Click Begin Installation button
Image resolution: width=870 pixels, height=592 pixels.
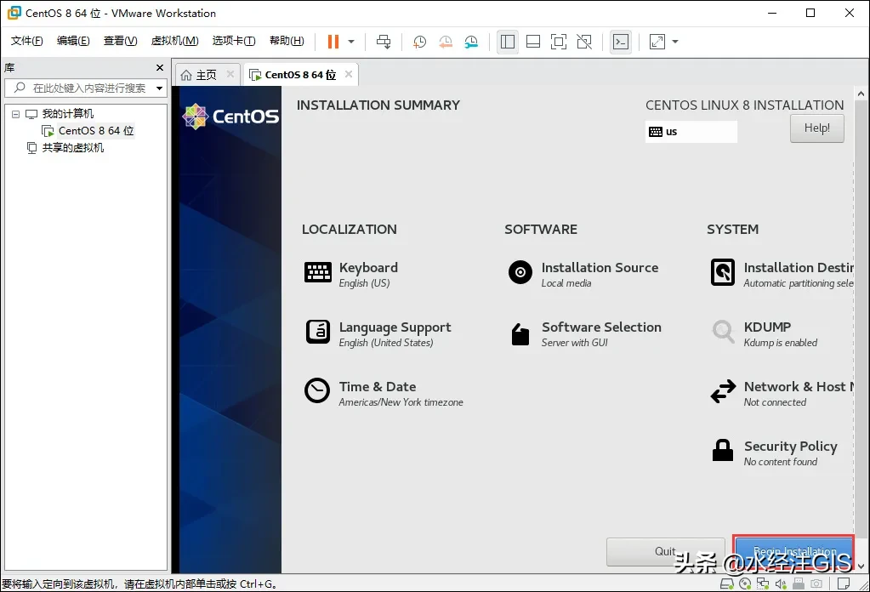pyautogui.click(x=794, y=551)
